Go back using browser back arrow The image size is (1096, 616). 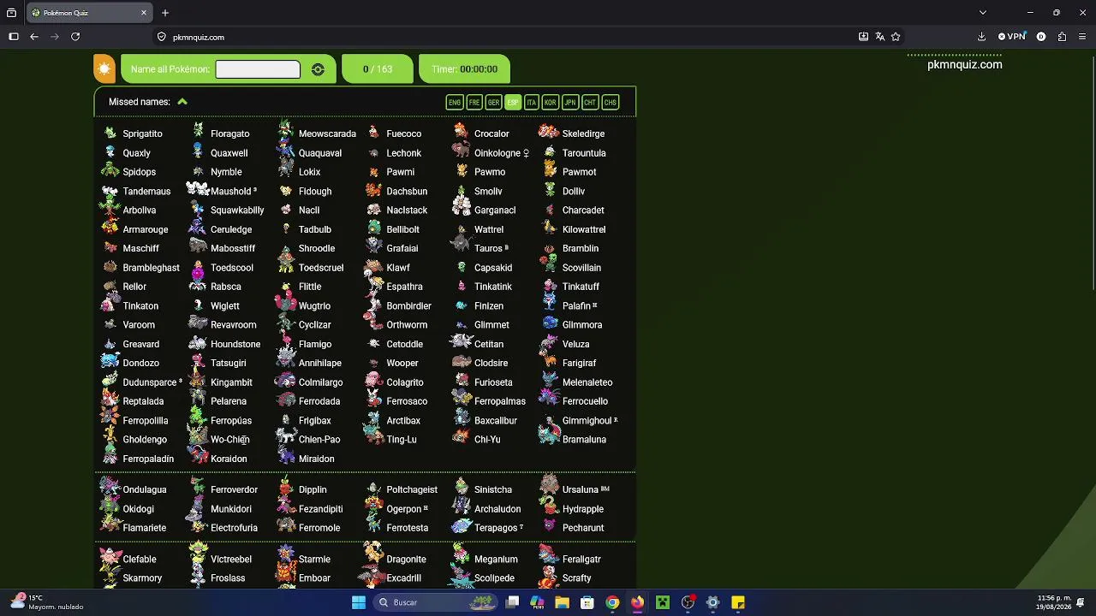tap(34, 37)
